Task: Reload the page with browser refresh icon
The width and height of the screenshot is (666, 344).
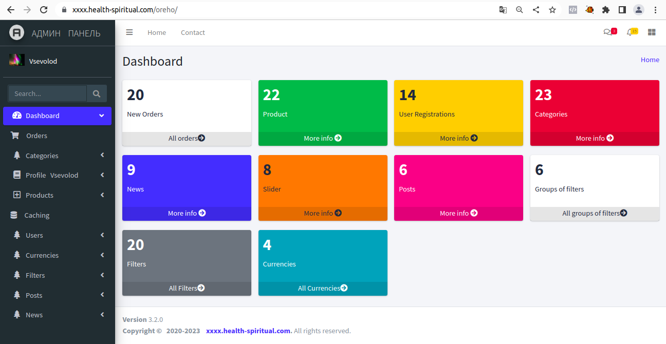Action: (x=44, y=10)
